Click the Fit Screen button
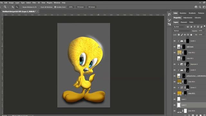Viewport: 206px width, 116px height. click(80, 7)
